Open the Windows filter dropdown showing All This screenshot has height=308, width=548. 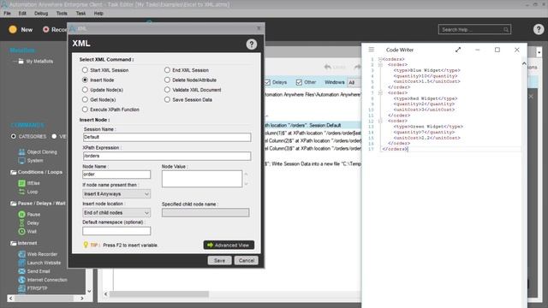[x=354, y=82]
